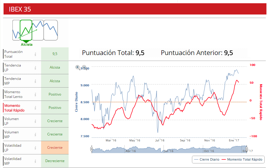Screen dimensions: 267x168
Task: Click the Alcista value for Tendencia MP
Action: (x=55, y=81)
